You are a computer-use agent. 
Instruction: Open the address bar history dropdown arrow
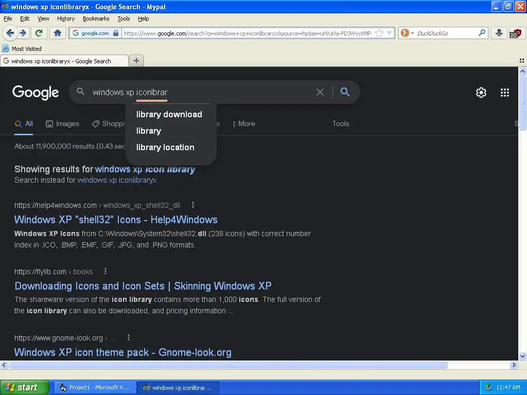389,33
